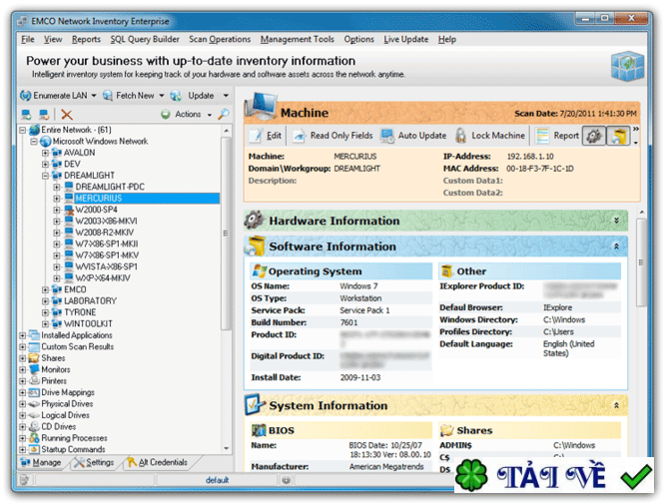664x503 pixels.
Task: Click the red X delete icon
Action: 67,115
